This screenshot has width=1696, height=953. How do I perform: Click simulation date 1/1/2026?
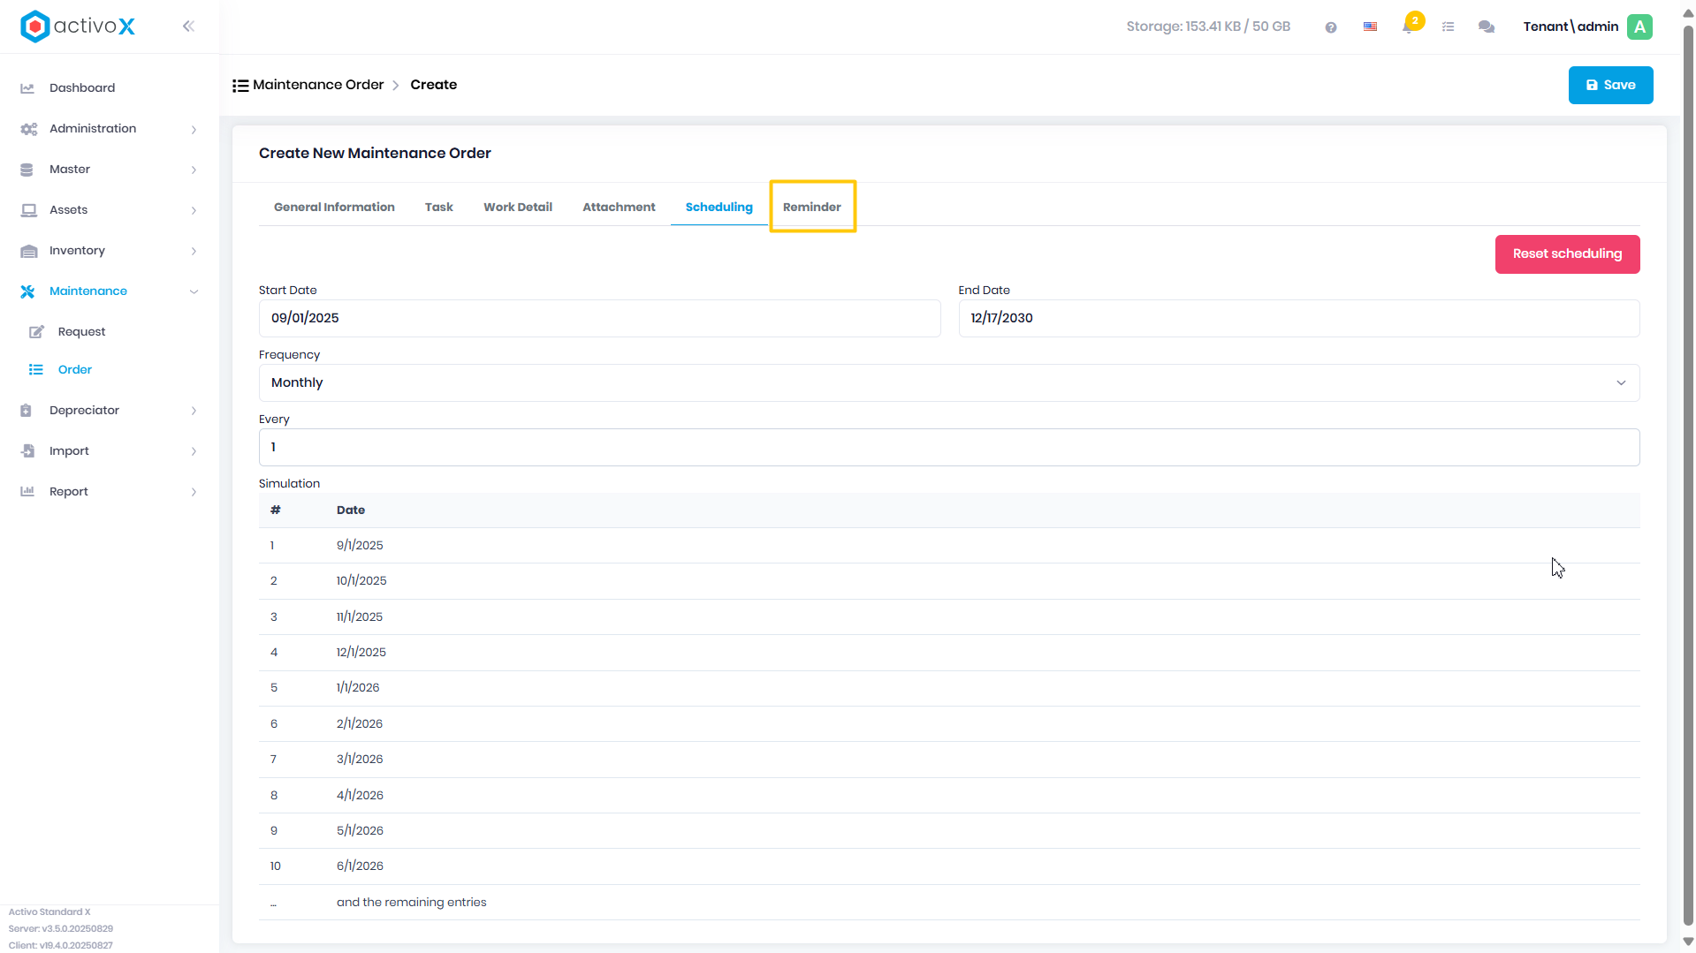click(x=358, y=688)
